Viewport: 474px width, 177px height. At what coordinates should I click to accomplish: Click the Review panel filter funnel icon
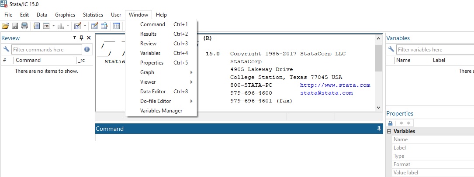tap(75, 37)
